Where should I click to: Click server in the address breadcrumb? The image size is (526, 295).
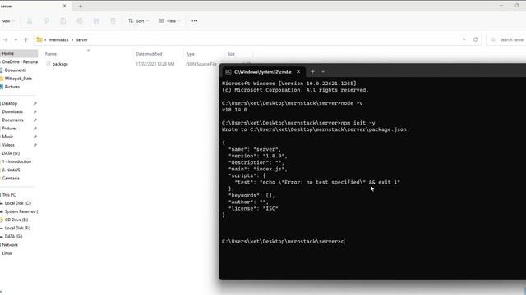coord(82,40)
